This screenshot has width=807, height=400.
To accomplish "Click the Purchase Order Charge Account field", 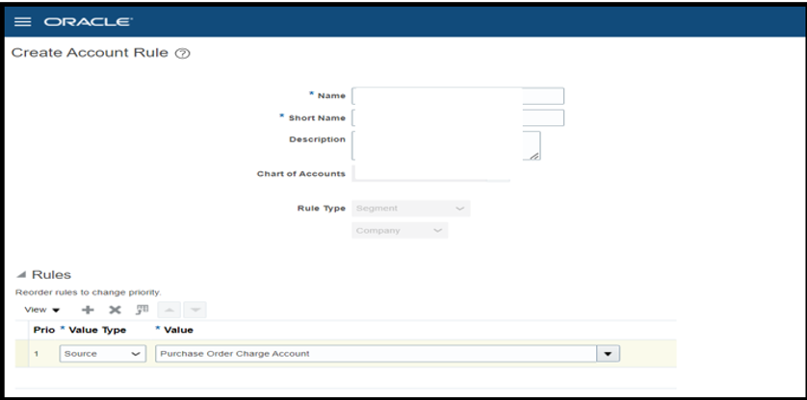I will pos(376,354).
